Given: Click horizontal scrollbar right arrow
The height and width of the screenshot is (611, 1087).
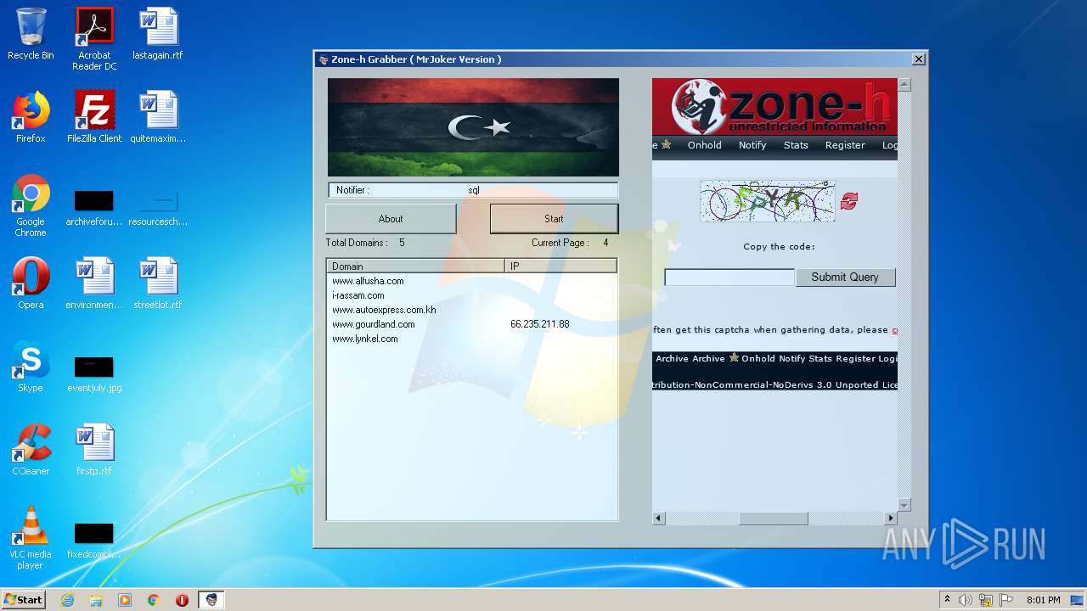Looking at the screenshot, I should coord(891,519).
